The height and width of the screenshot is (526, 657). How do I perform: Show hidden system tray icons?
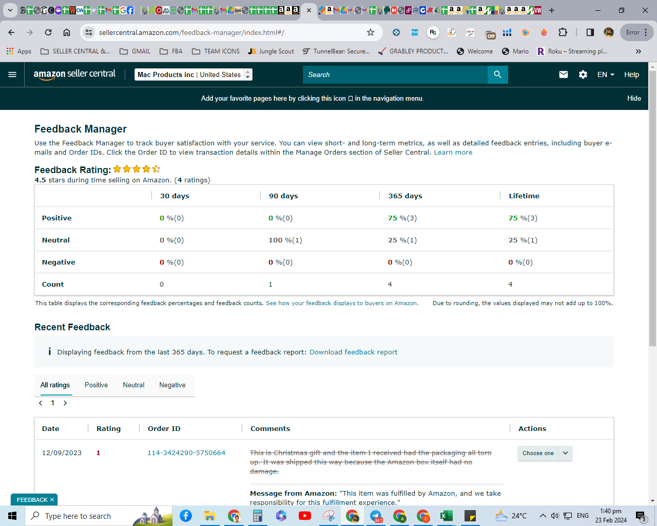coord(543,516)
